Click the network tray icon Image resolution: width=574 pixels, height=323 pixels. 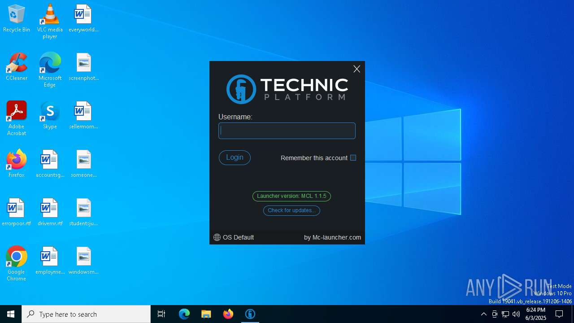(505, 314)
